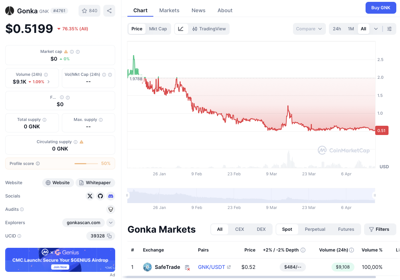Open chart settings sliders icon
This screenshot has width=400, height=280.
(x=389, y=29)
